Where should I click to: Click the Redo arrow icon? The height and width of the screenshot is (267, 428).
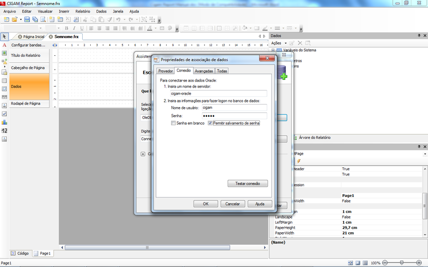[131, 19]
